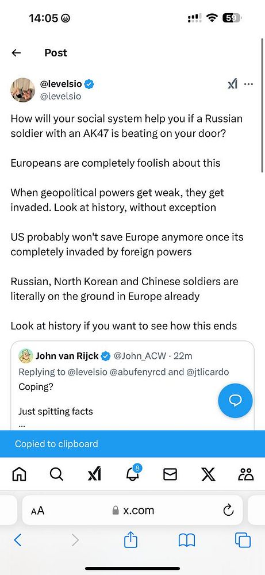The height and width of the screenshot is (575, 265).
Task: Tap the x.com address field
Action: pyautogui.click(x=132, y=510)
